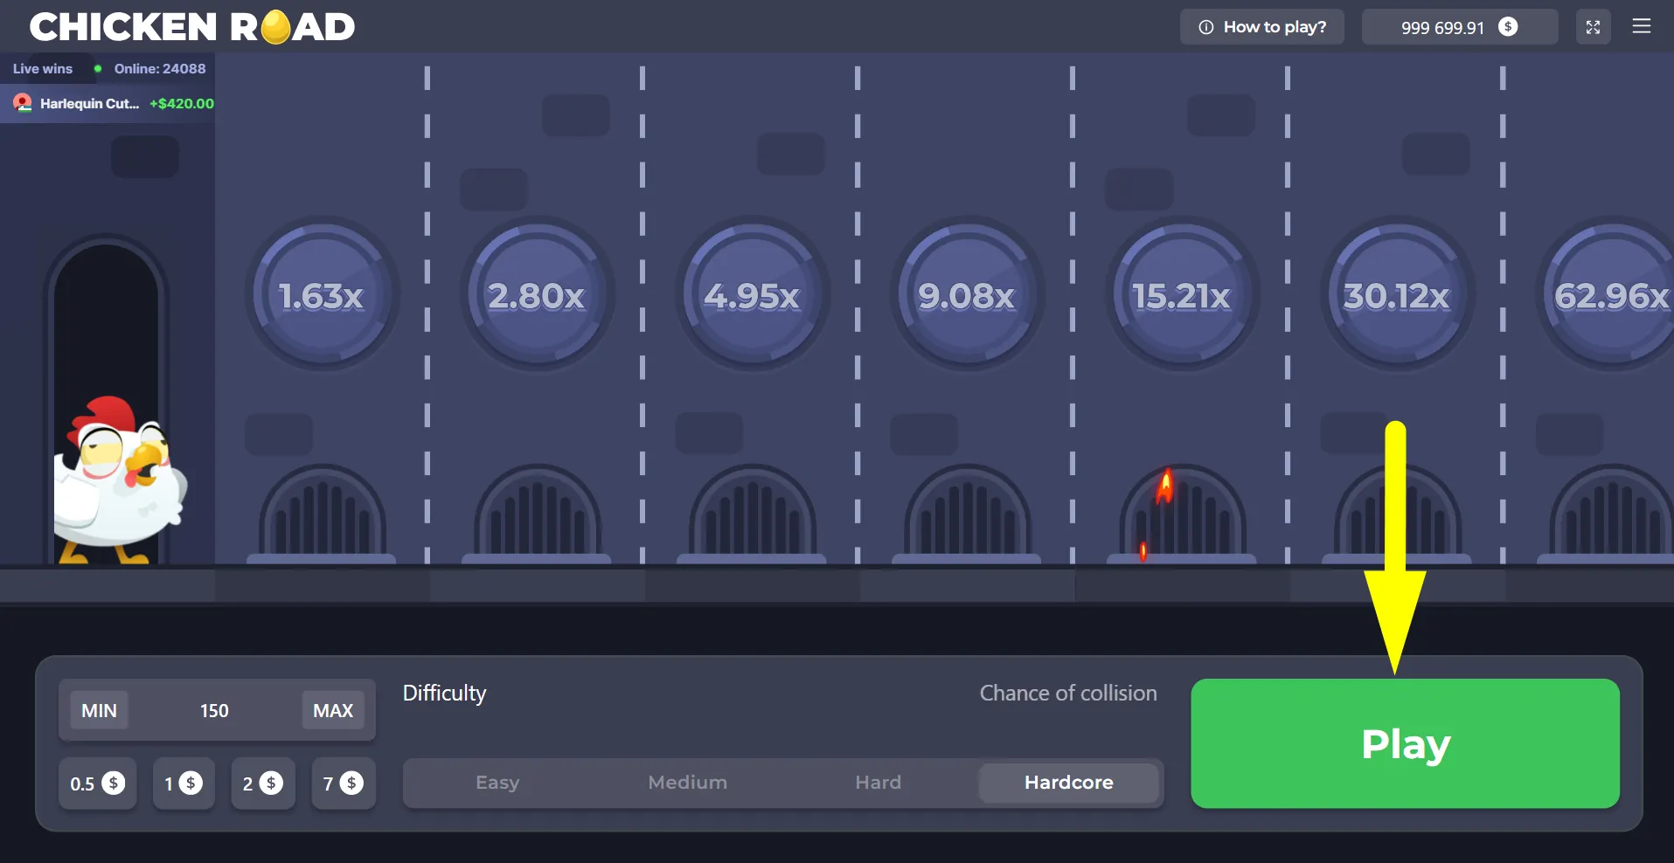Click the sewer grate under 62.96x
The image size is (1674, 863).
pos(1607,514)
